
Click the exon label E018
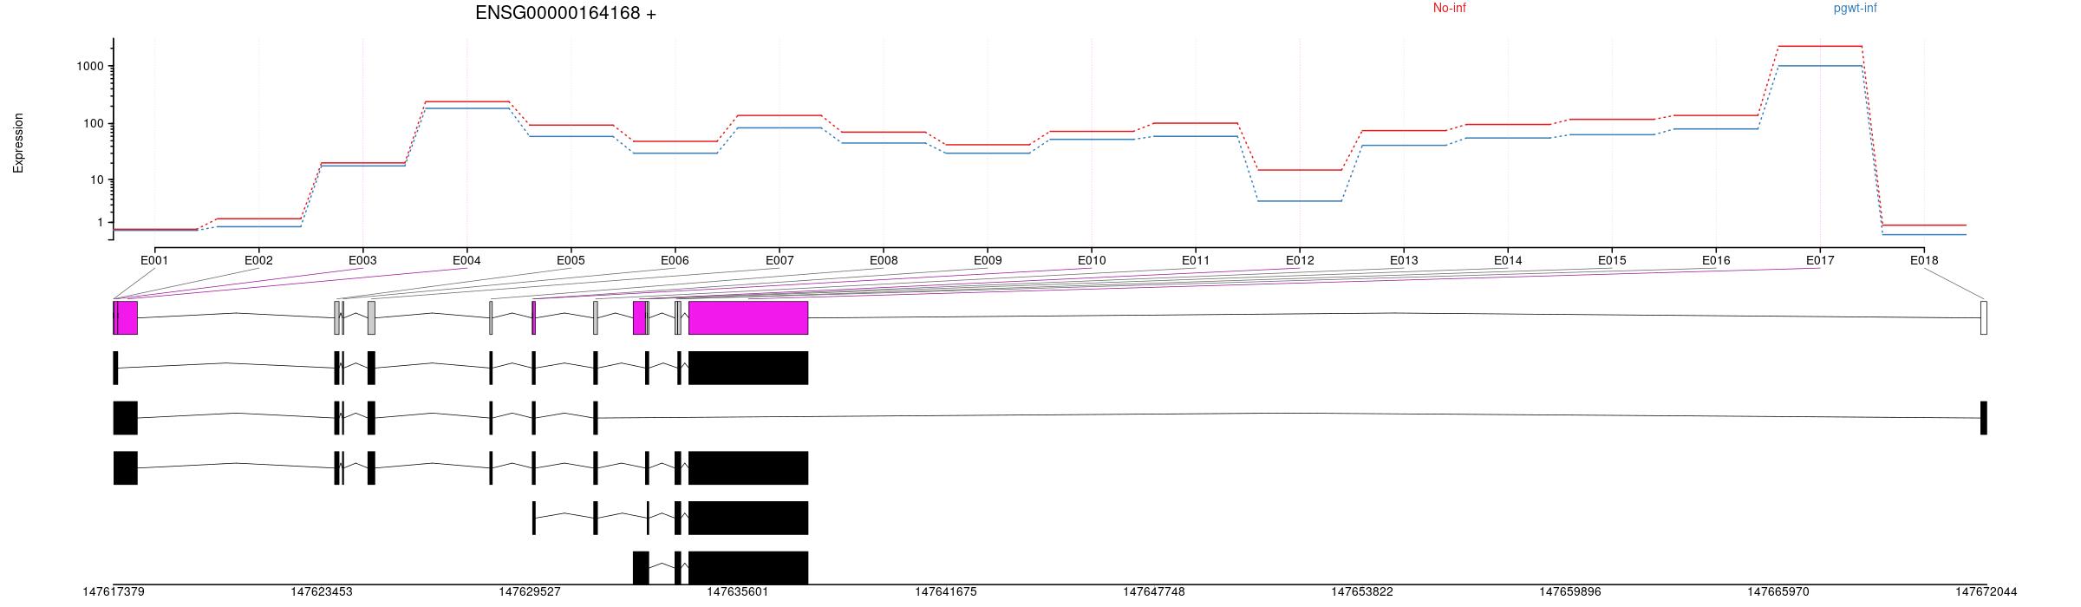click(1924, 260)
